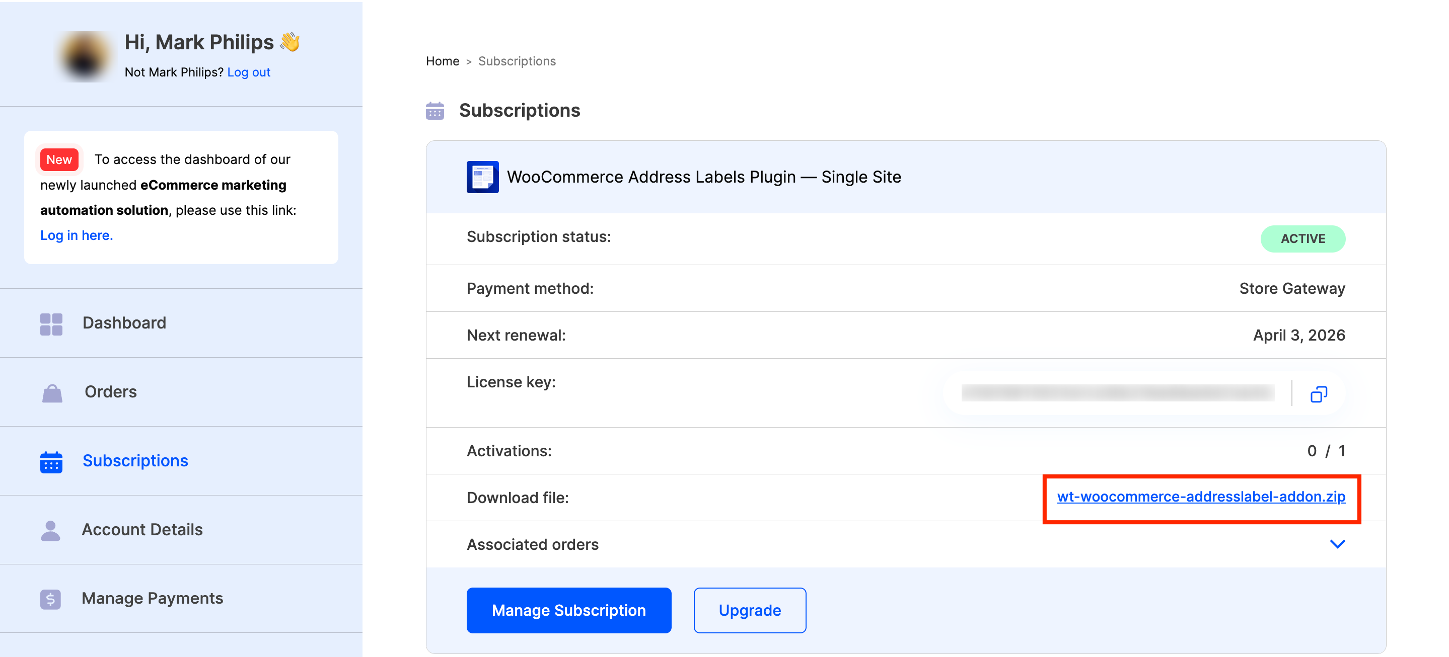
Task: Click the 'Download file:' label
Action: [518, 498]
